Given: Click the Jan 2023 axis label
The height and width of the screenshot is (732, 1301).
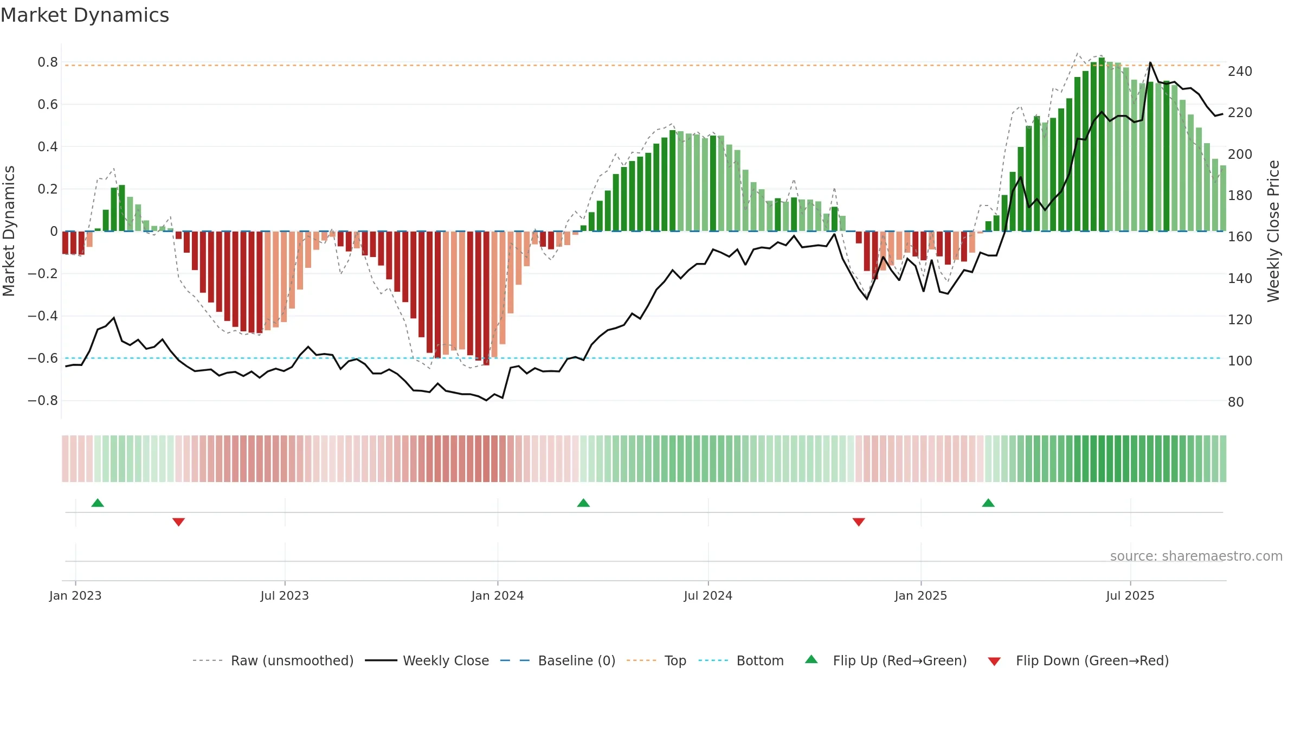Looking at the screenshot, I should (75, 595).
